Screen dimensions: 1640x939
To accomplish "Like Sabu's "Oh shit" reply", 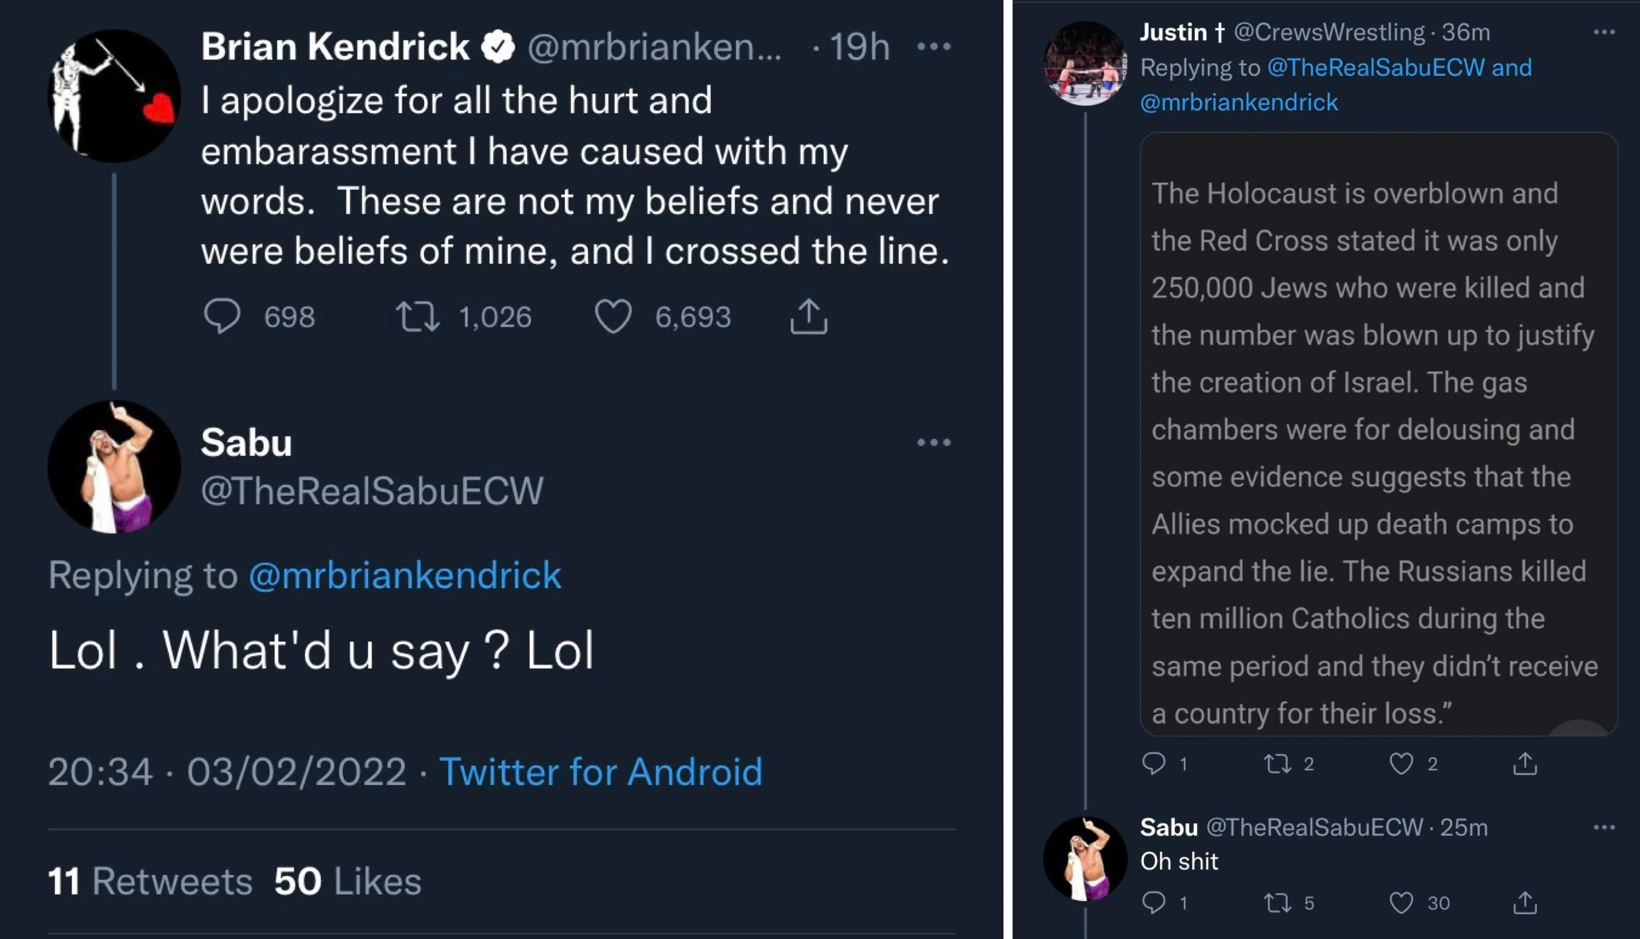I will coord(1401,902).
